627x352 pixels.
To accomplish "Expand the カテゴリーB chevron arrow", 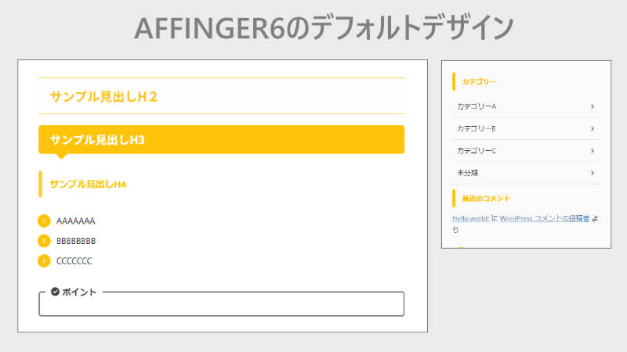I will point(593,128).
